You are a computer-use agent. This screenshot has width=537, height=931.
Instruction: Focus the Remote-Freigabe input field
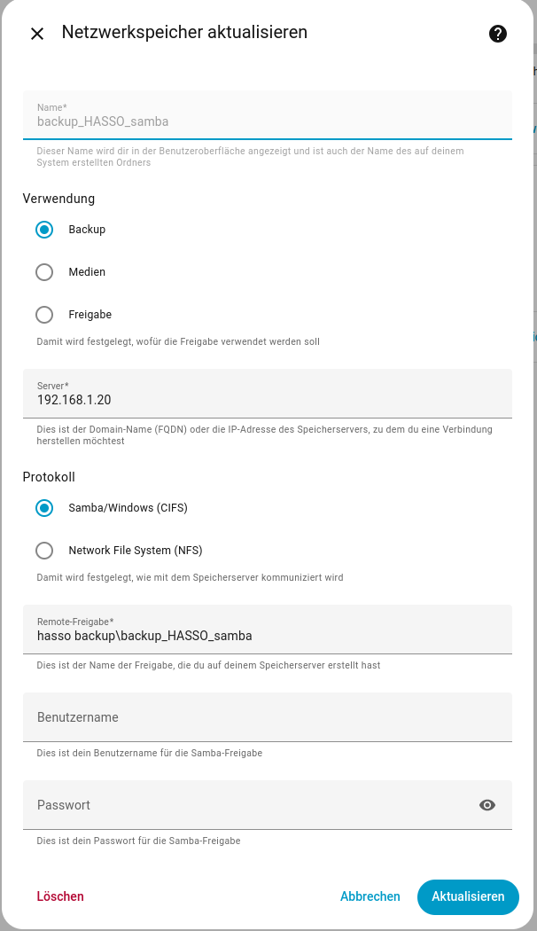point(266,636)
